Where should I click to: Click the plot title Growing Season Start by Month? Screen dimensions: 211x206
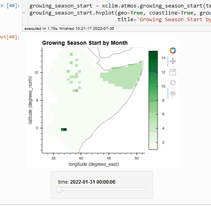[85, 43]
